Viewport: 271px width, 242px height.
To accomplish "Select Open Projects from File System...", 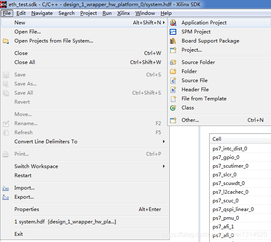I will pos(85,41).
